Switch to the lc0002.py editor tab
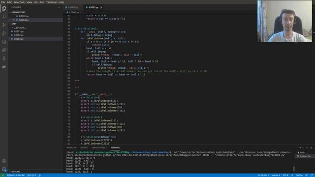The image size is (315, 177). pyautogui.click(x=73, y=7)
